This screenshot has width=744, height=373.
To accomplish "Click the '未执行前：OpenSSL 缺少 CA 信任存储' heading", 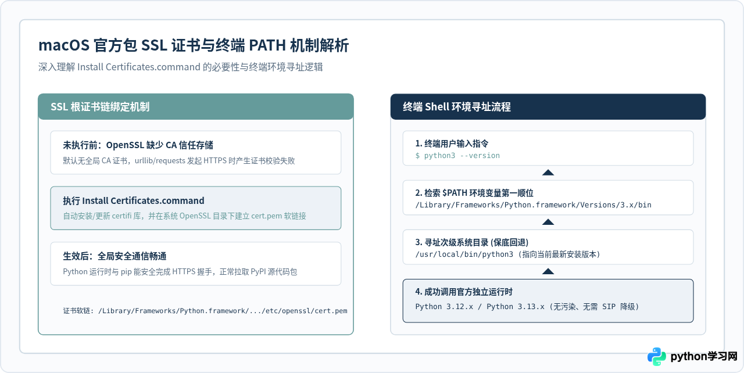I will pyautogui.click(x=138, y=145).
